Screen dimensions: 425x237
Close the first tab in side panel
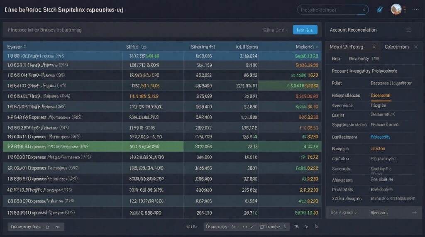pos(374,47)
